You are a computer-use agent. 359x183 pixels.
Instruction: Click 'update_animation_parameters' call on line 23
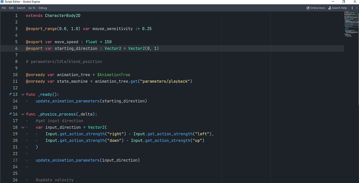[x=68, y=160]
